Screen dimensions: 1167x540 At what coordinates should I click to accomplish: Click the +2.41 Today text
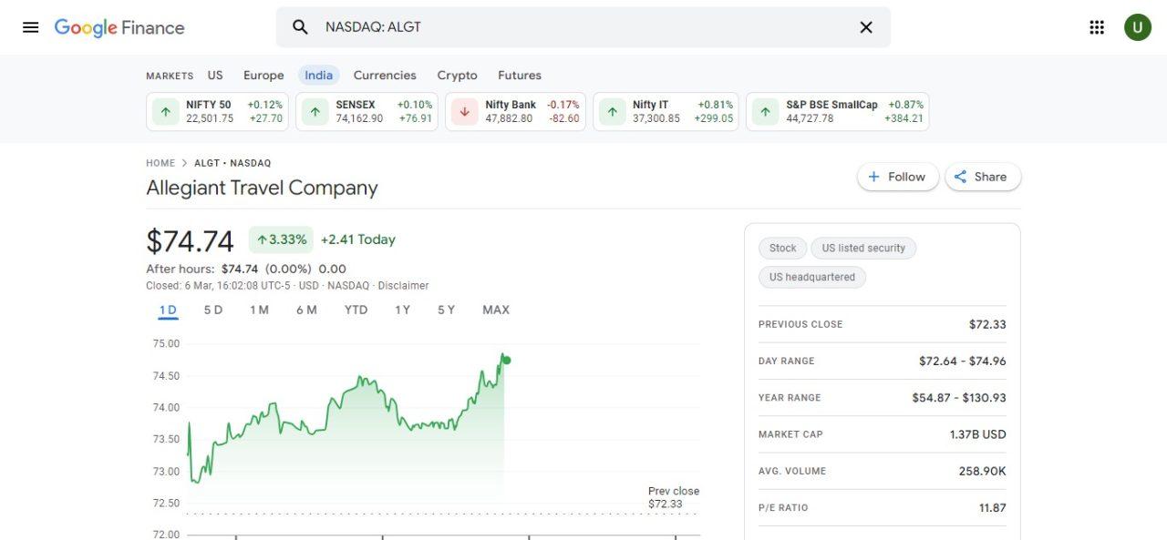357,239
